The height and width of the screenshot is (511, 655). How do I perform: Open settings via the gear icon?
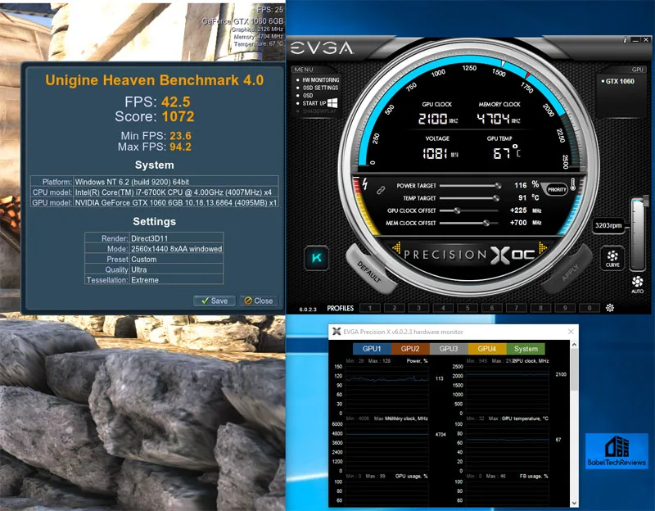click(609, 308)
